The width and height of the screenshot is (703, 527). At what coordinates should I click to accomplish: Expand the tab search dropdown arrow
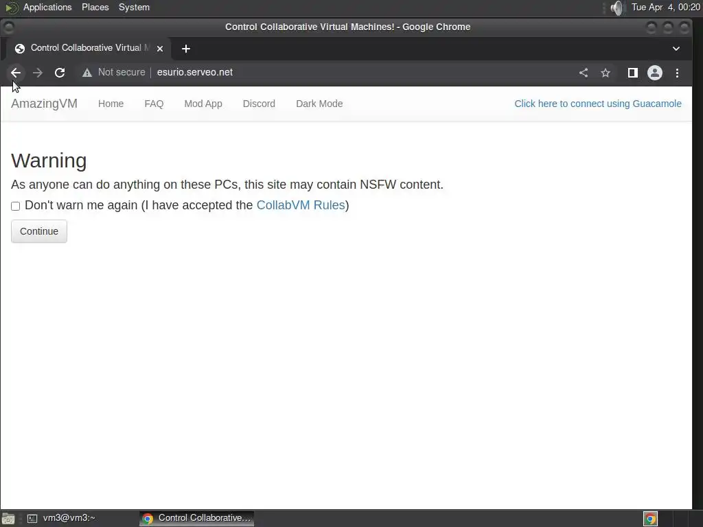click(676, 49)
